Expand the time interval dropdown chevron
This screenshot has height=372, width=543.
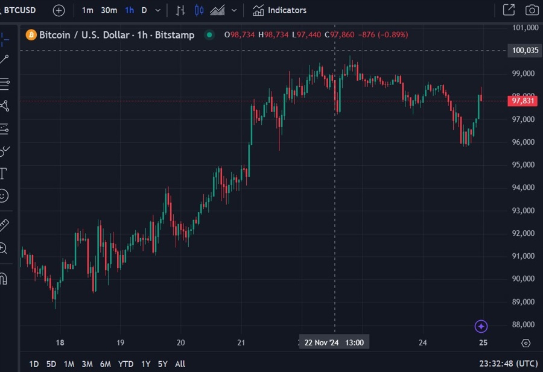tap(158, 10)
